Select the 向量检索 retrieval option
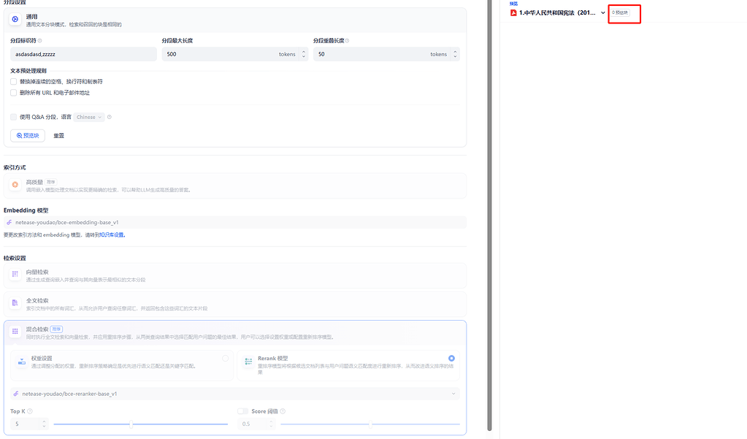 235,275
